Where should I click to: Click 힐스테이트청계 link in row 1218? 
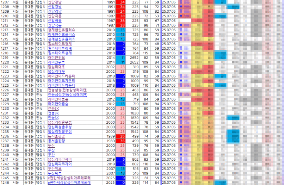[x=60, y=53]
